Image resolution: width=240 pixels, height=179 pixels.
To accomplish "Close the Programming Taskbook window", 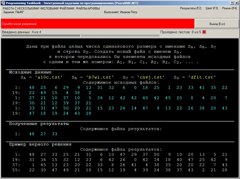I will (236, 3).
